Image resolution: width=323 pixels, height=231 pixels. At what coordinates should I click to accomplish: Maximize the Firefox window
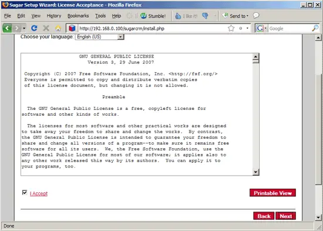pyautogui.click(x=310, y=5)
